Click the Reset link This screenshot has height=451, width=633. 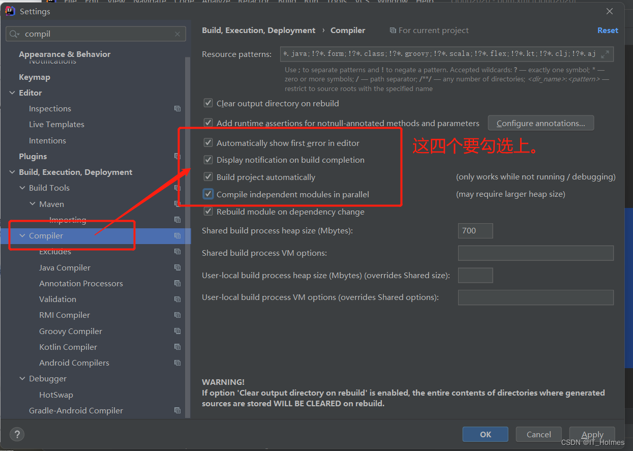[x=608, y=31]
